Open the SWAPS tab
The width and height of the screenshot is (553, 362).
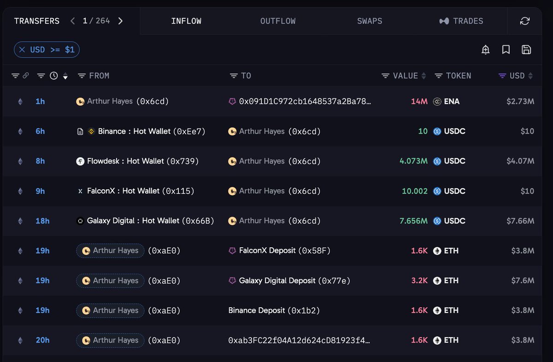[x=370, y=21]
